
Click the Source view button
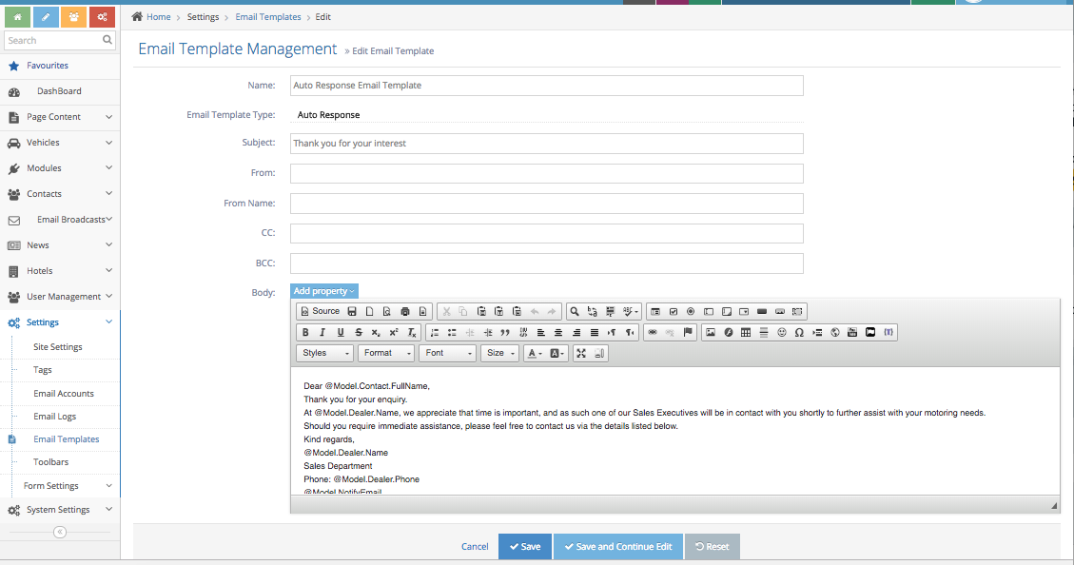320,311
